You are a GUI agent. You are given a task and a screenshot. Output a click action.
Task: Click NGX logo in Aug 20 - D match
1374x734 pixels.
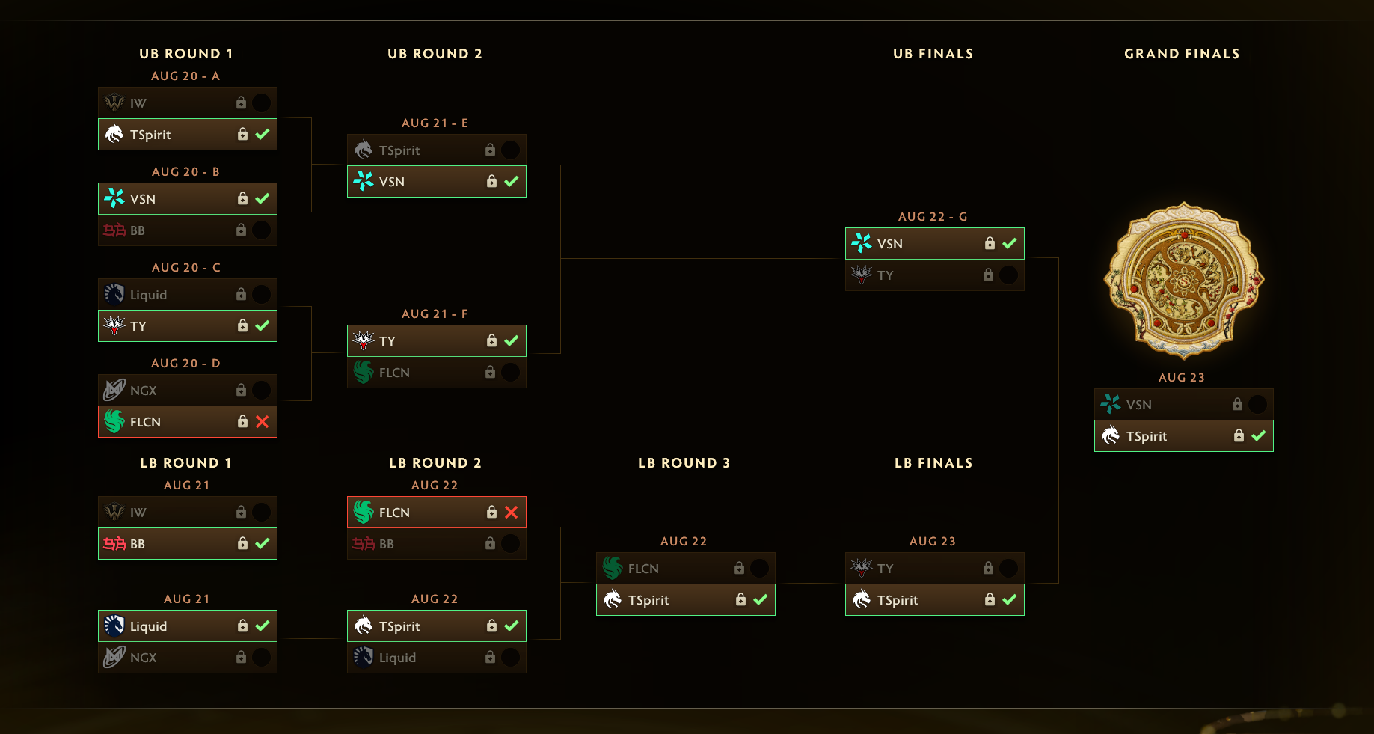click(x=114, y=390)
